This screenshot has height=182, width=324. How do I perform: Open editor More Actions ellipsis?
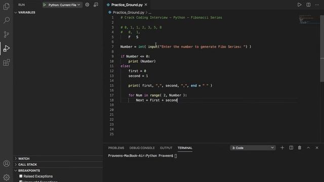317,5
